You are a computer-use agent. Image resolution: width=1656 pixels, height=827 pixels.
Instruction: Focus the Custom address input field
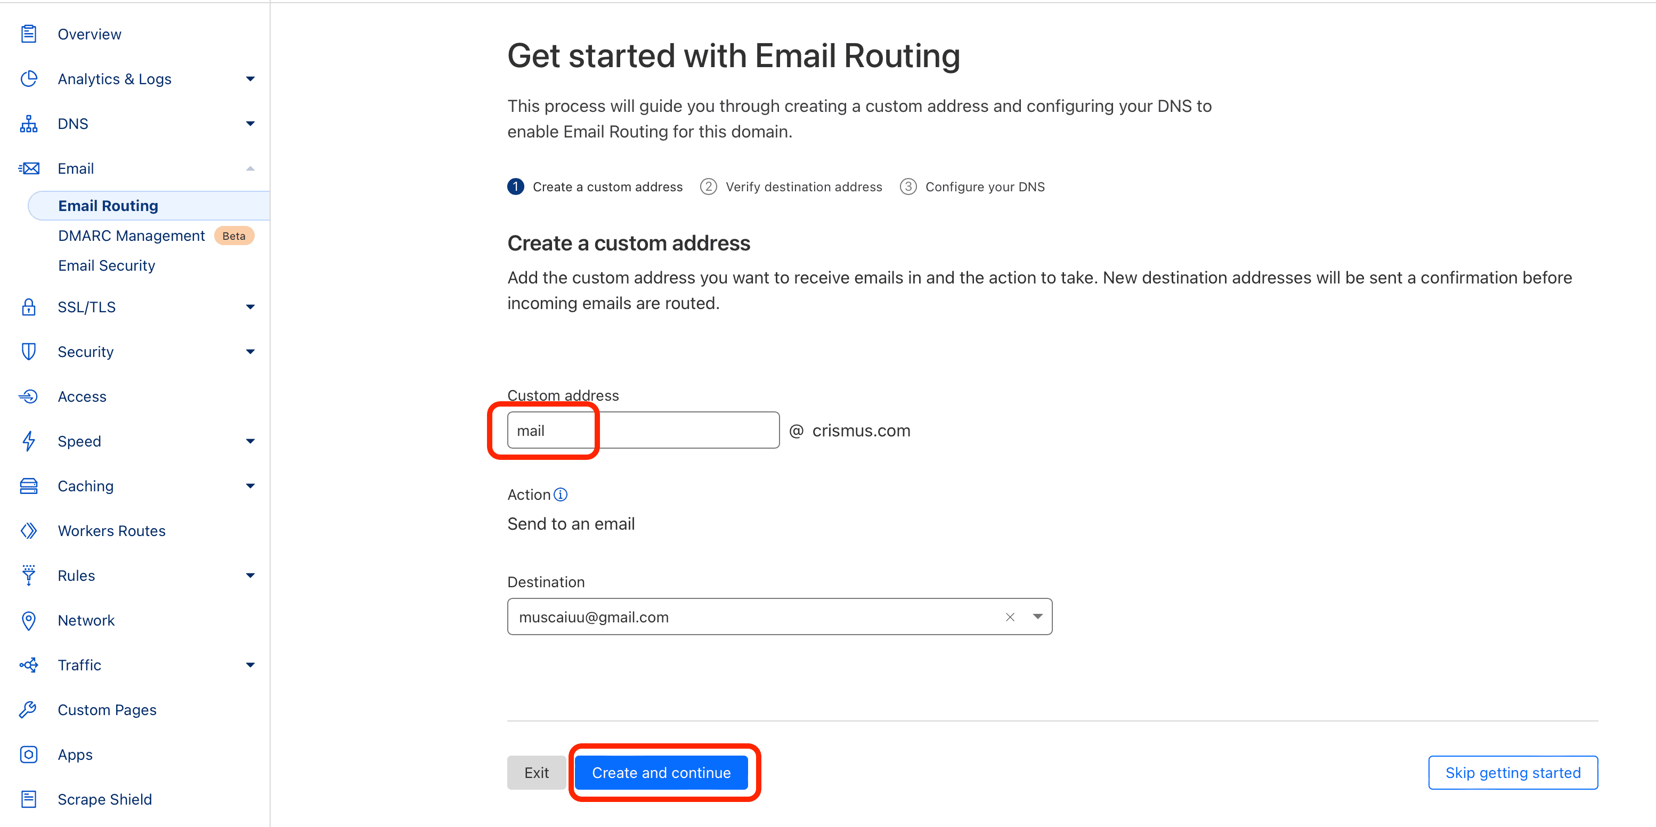click(643, 430)
